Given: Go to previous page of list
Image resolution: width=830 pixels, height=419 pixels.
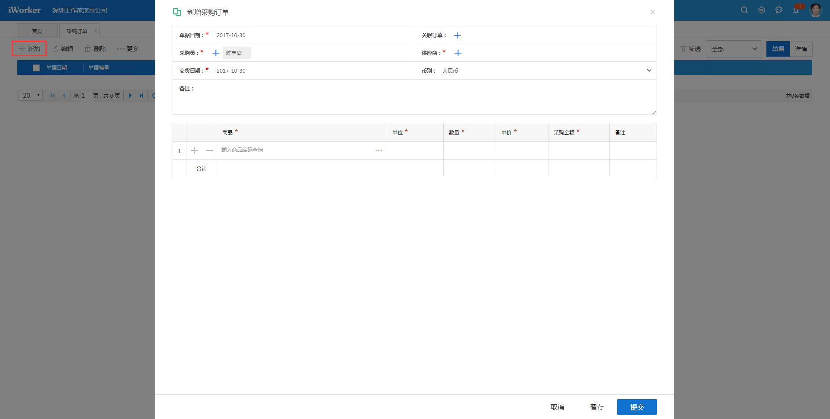Looking at the screenshot, I should 64,96.
